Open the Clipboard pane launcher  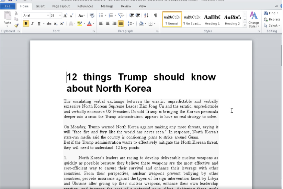[x=19, y=31]
